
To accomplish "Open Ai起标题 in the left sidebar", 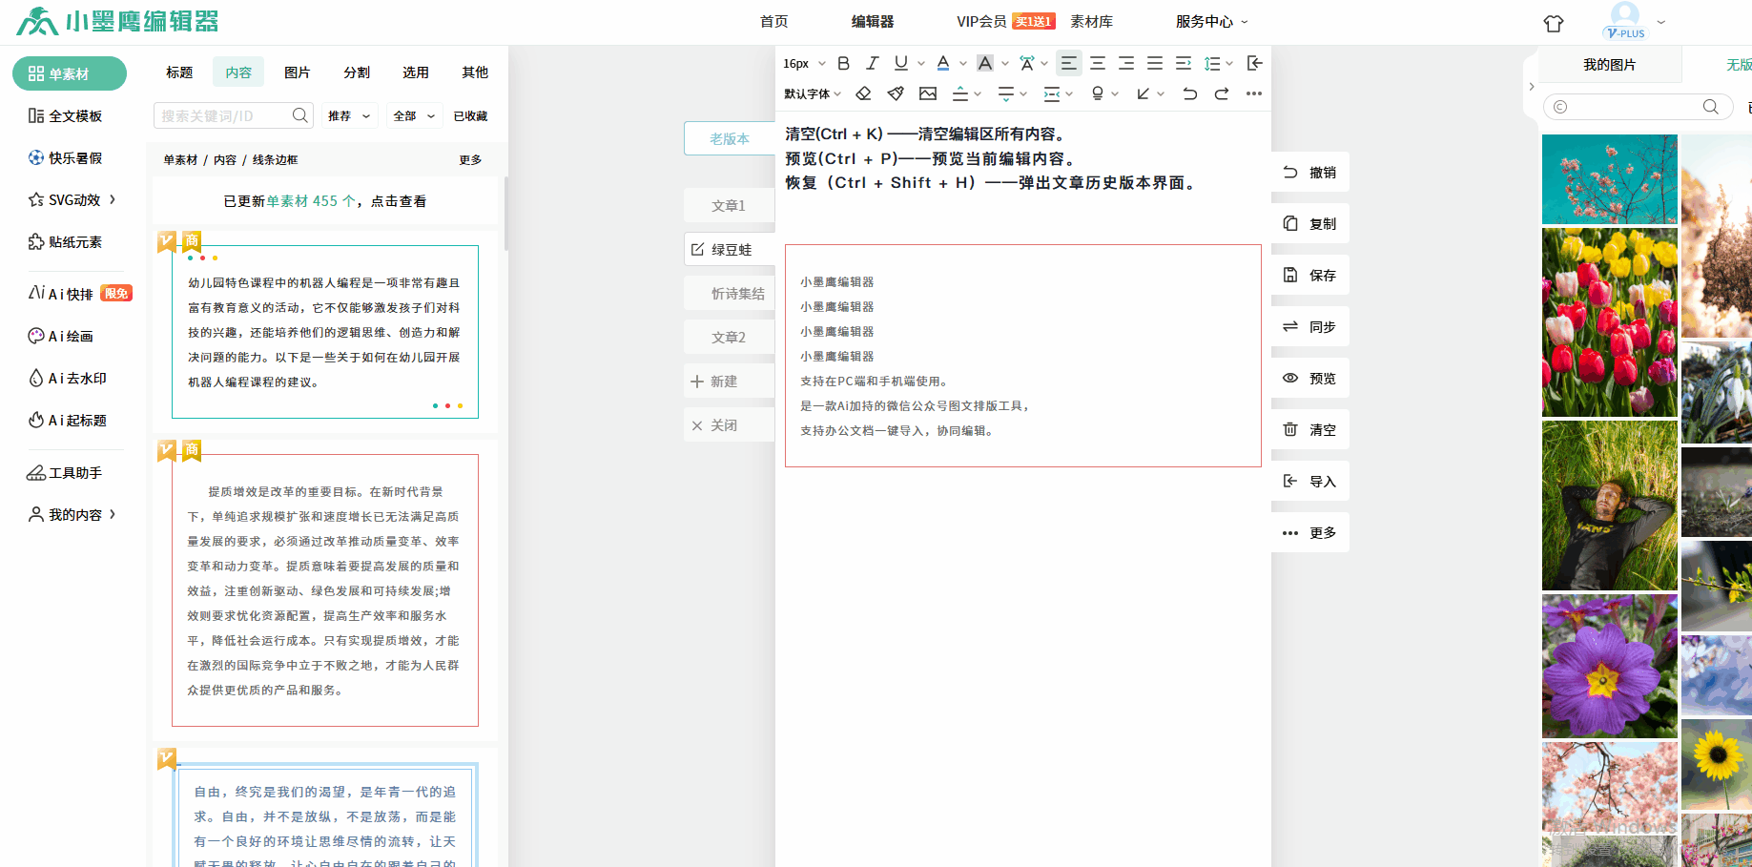I will coord(68,421).
